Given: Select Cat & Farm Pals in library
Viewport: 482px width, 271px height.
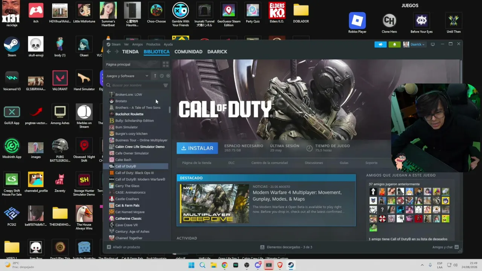Looking at the screenshot, I should [127, 206].
